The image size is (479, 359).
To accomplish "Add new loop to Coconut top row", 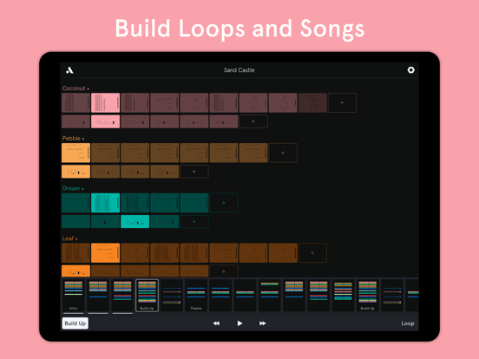I will tap(342, 103).
